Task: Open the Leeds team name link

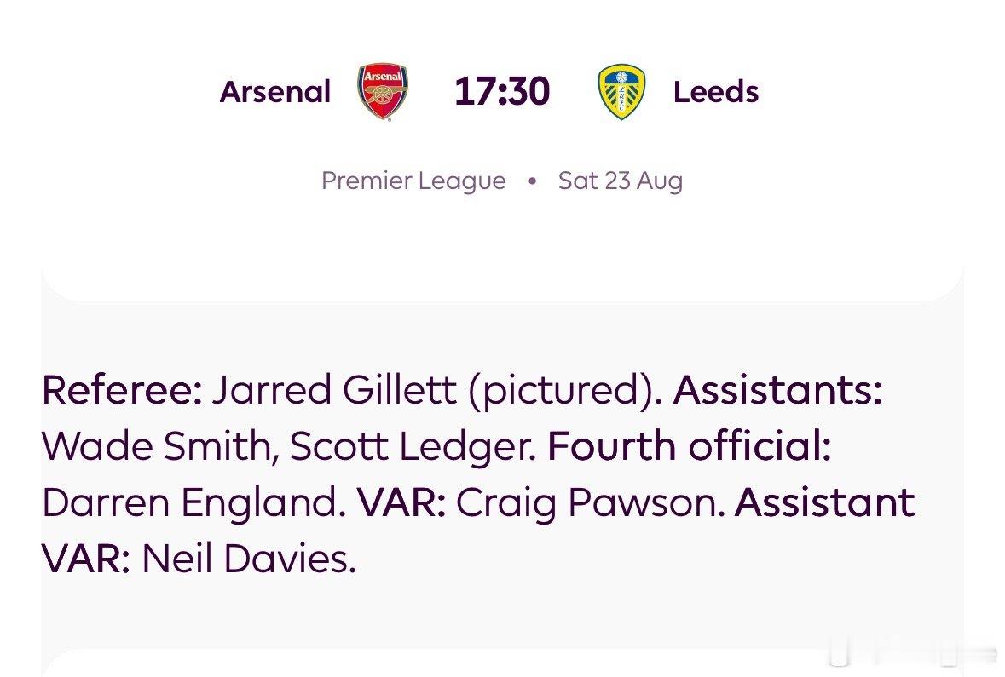Action: point(716,92)
